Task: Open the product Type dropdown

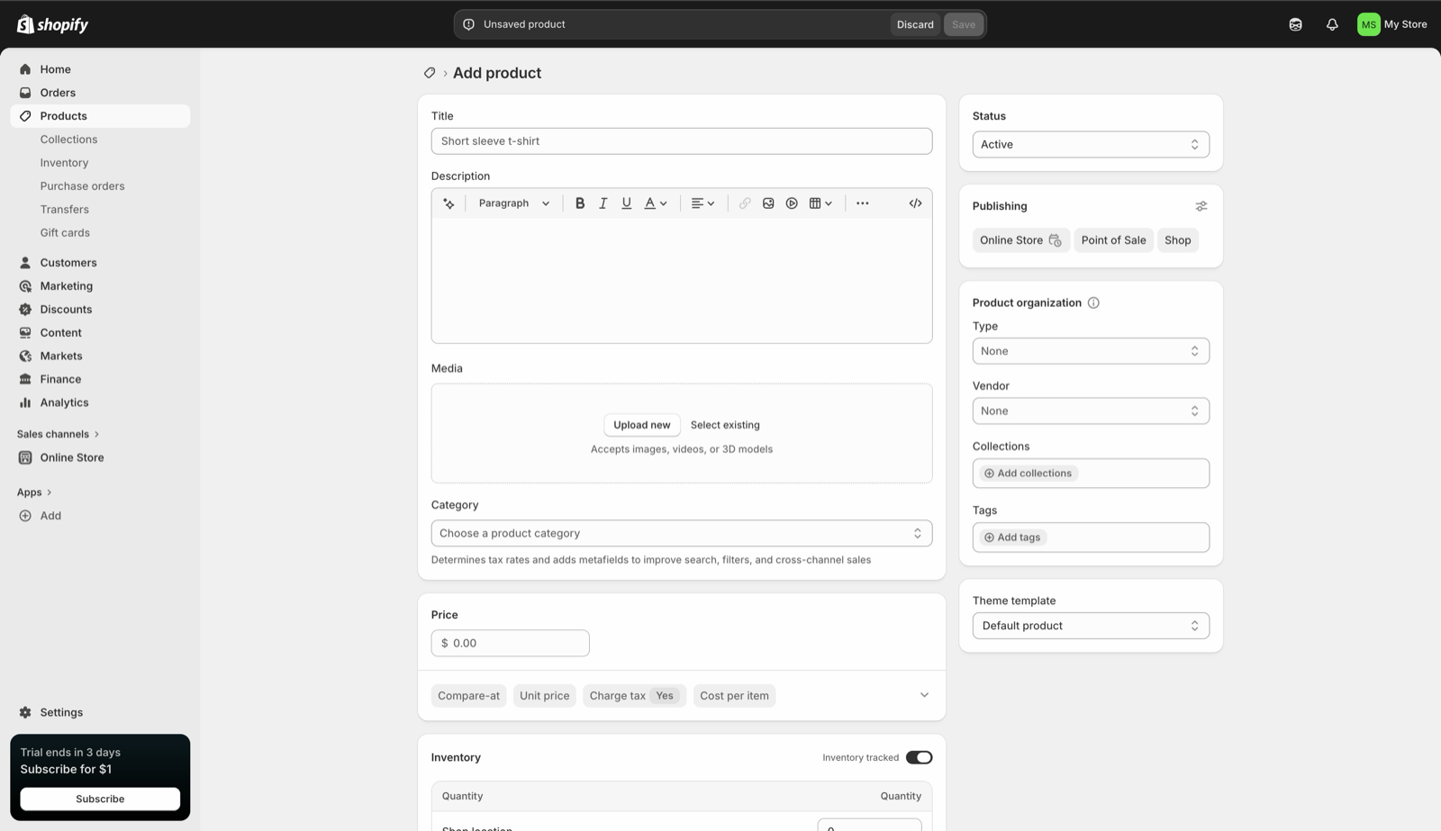Action: [x=1091, y=351]
